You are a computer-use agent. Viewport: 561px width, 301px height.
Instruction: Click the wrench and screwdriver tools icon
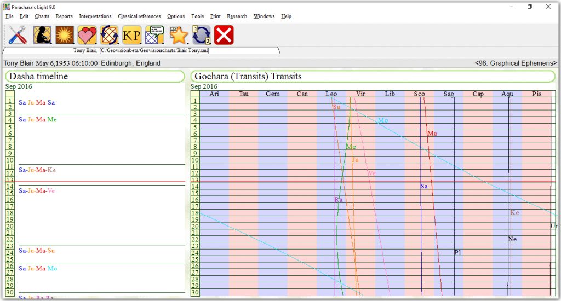click(x=18, y=36)
